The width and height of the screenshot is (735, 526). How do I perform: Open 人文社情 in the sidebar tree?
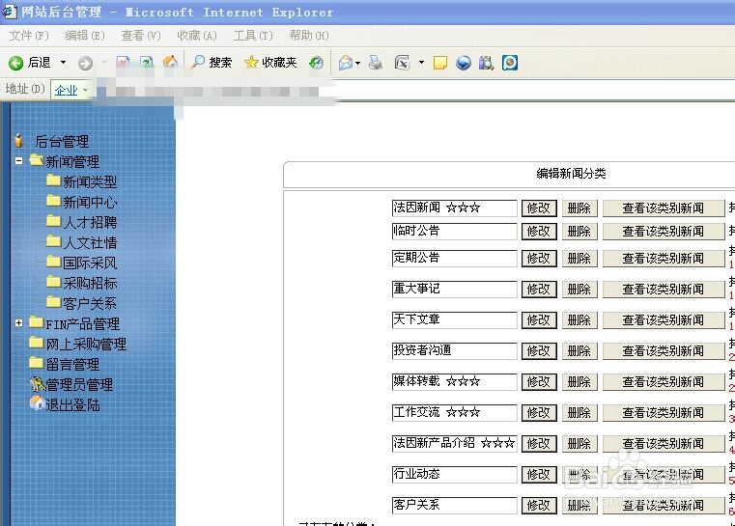point(90,242)
